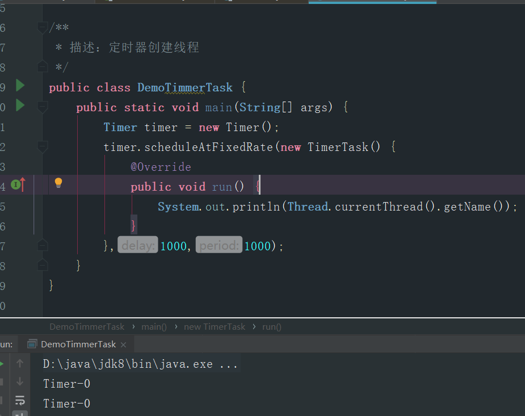The image size is (525, 416).
Task: Switch to the DemoTimmerTask run tab
Action: pos(77,344)
